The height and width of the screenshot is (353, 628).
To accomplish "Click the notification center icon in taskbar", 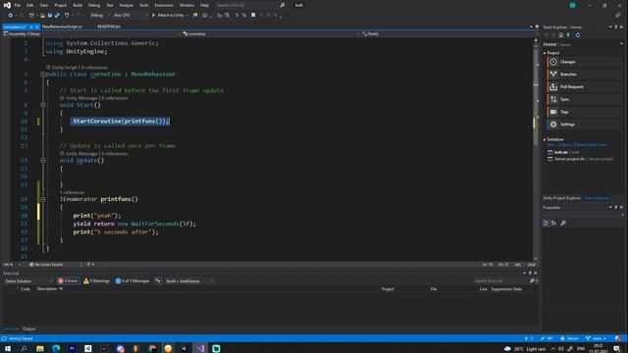I will coord(616,349).
